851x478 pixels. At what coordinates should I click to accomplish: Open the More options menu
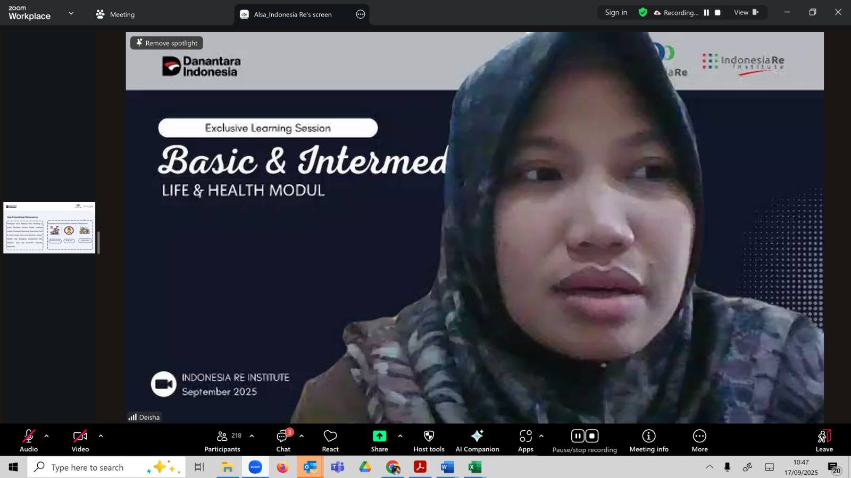pyautogui.click(x=699, y=441)
